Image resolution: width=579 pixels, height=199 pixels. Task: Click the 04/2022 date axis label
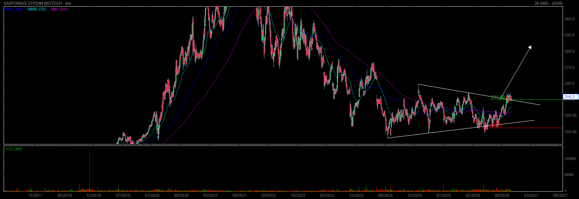(269, 195)
